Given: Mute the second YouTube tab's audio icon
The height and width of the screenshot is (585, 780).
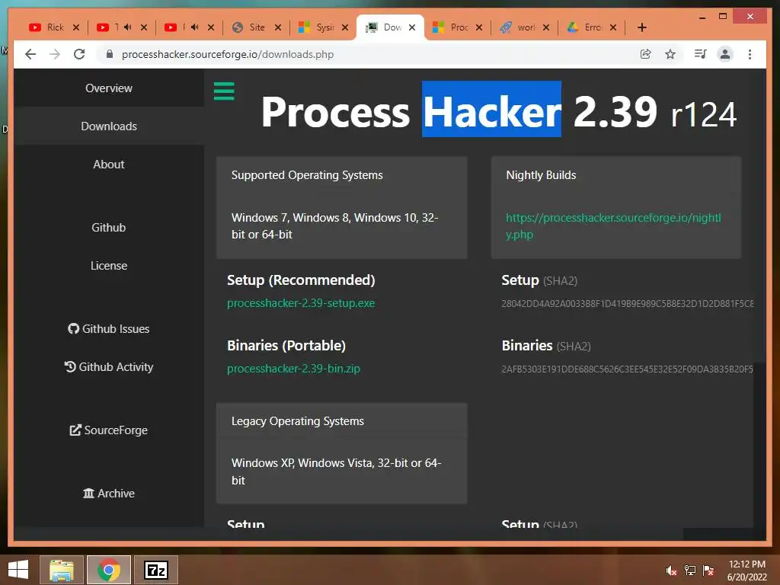Looking at the screenshot, I should 127,27.
